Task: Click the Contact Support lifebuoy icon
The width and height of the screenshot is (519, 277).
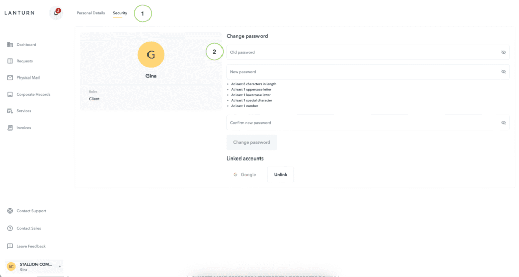Action: tap(10, 211)
